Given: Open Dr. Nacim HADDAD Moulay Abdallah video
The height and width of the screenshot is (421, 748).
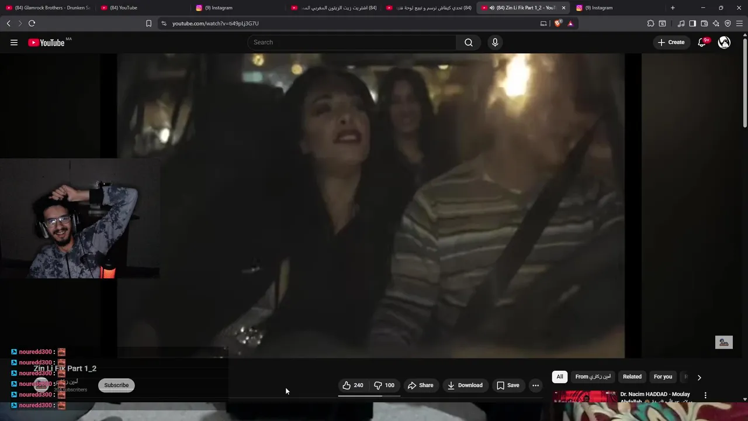Looking at the screenshot, I should (655, 397).
